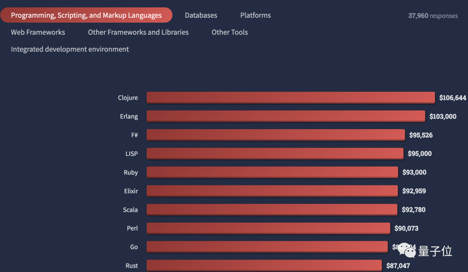Click the $106,644 Clojure salary value

[x=452, y=98]
